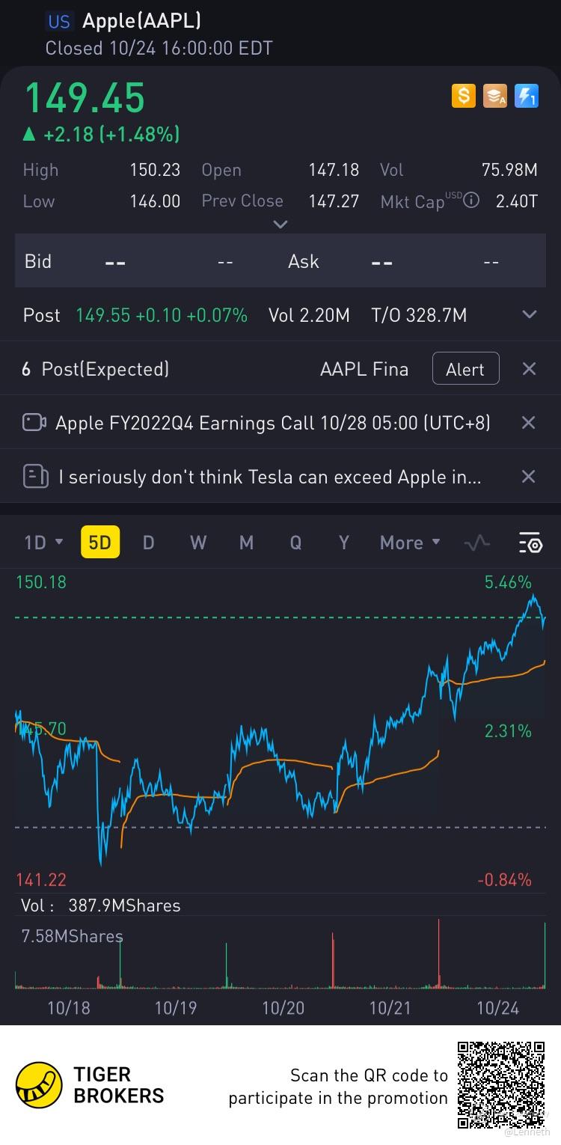Open the chart settings icon
This screenshot has width=561, height=1145.
click(x=530, y=543)
